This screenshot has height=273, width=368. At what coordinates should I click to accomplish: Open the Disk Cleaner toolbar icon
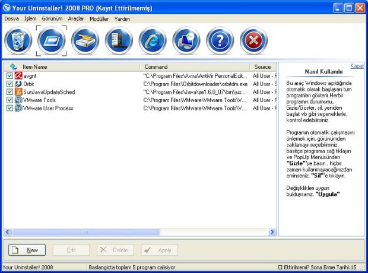coord(85,40)
